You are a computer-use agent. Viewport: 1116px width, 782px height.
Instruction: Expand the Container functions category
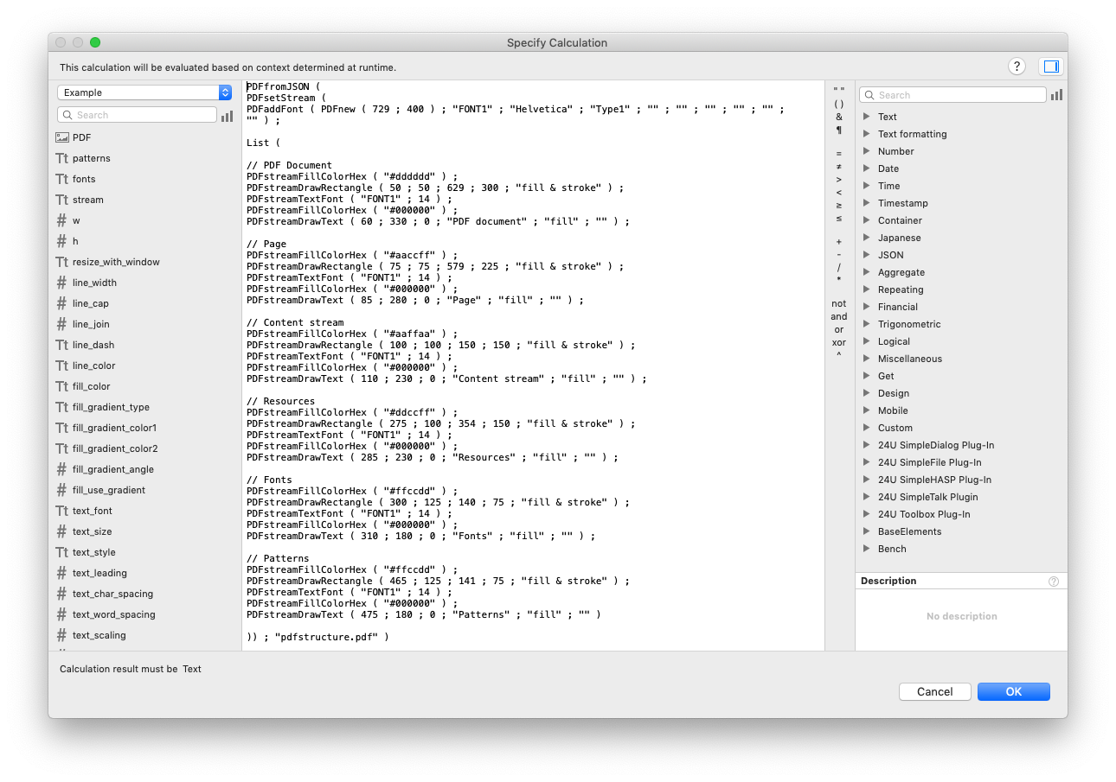[x=867, y=220]
